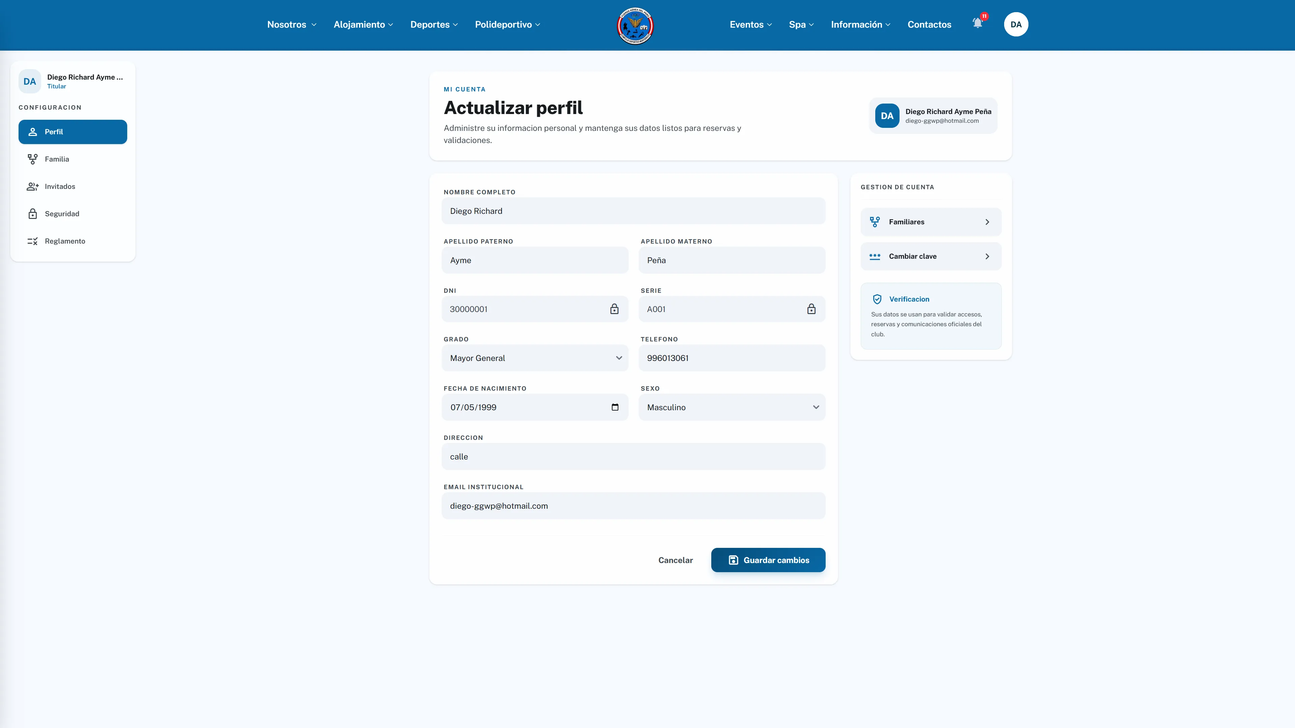Expand the Polideportivo navigation menu
1295x728 pixels.
point(507,25)
